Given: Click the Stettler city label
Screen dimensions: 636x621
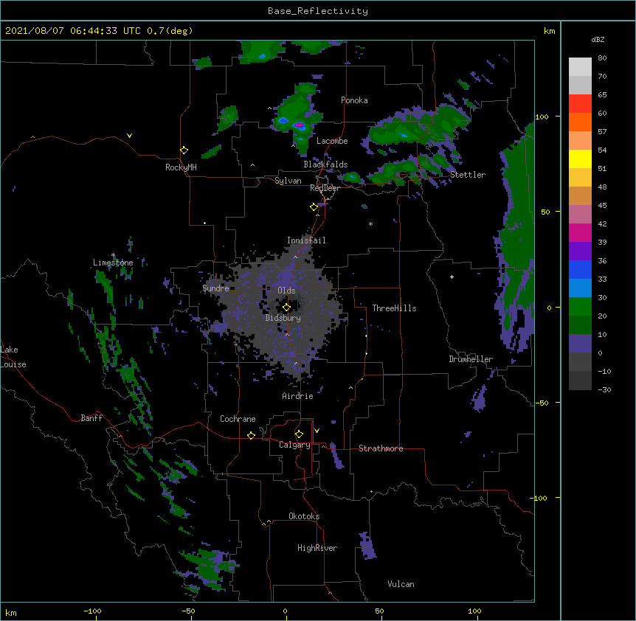Looking at the screenshot, I should [468, 175].
